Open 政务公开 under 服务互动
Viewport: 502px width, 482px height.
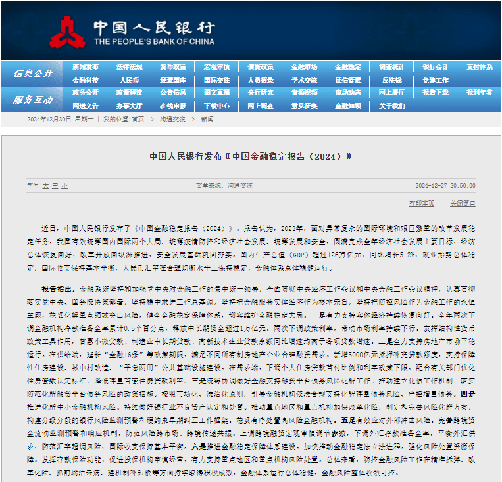[x=85, y=93]
